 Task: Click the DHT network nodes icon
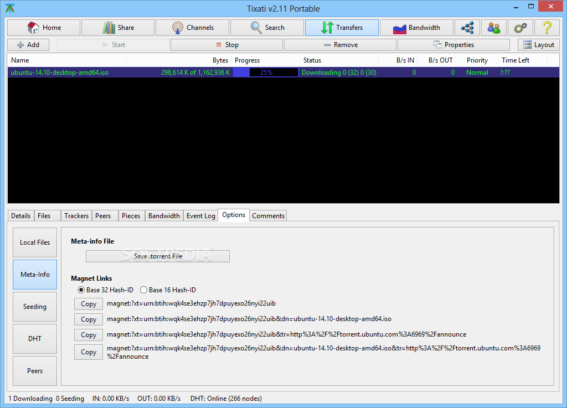pos(467,28)
